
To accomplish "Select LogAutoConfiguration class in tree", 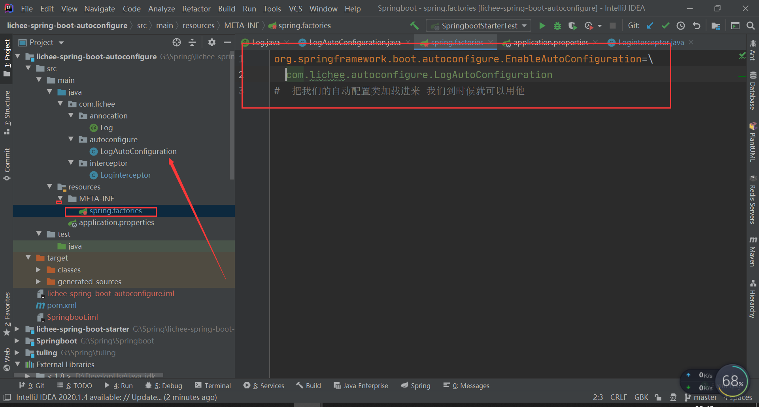I will pos(138,151).
